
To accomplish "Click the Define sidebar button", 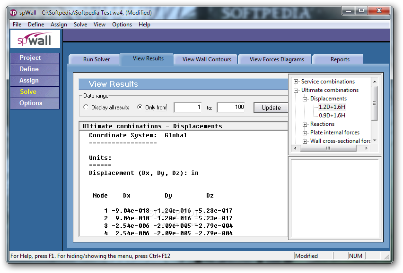I will click(35, 69).
